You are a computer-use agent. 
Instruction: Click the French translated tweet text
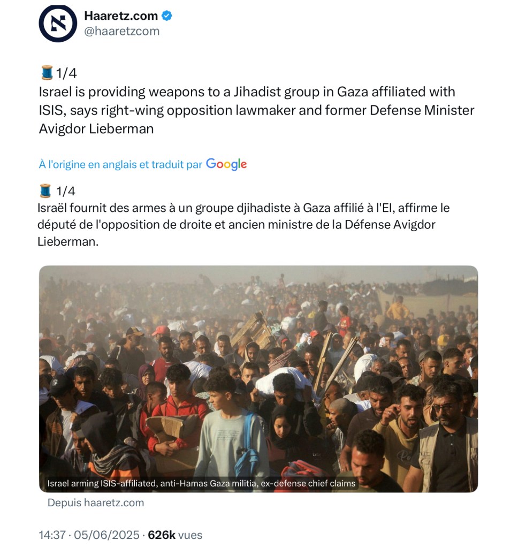tap(243, 224)
